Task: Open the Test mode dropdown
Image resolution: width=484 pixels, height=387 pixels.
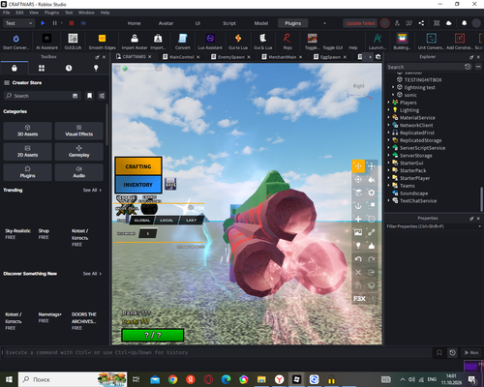Action: click(x=18, y=23)
